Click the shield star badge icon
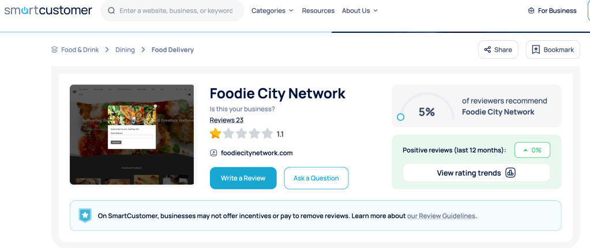This screenshot has height=248, width=590. click(85, 216)
